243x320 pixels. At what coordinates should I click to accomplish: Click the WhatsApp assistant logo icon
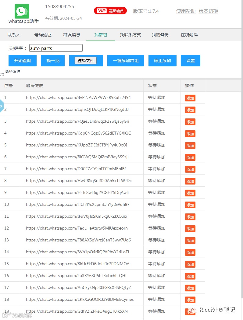point(22,11)
